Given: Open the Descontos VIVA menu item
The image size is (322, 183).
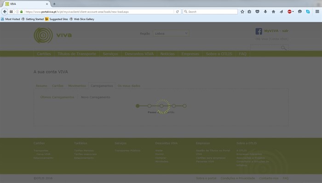Looking at the screenshot, I should 139,54.
